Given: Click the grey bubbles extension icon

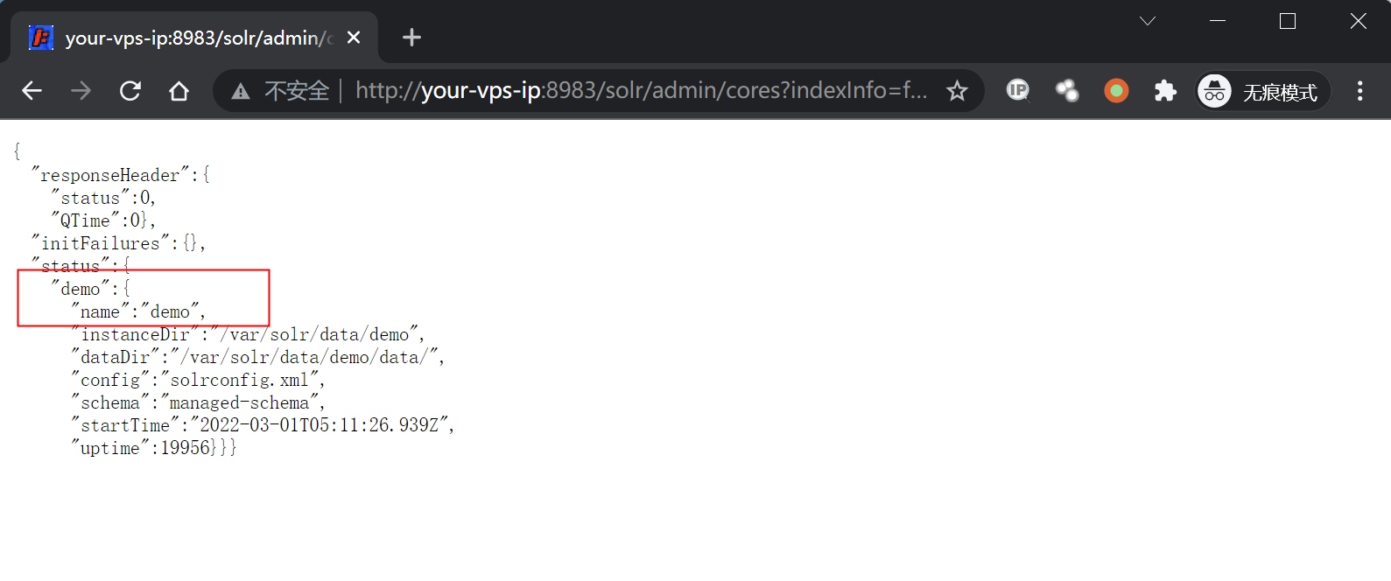Looking at the screenshot, I should point(1067,90).
